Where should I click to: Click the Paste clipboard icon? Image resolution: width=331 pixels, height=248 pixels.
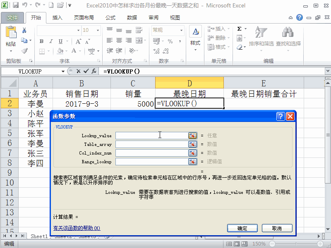[x=11, y=33]
